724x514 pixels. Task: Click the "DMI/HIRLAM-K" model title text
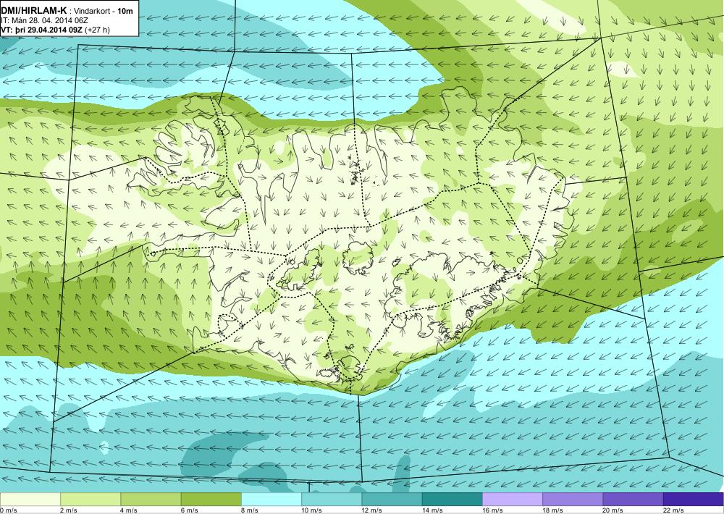pyautogui.click(x=35, y=10)
